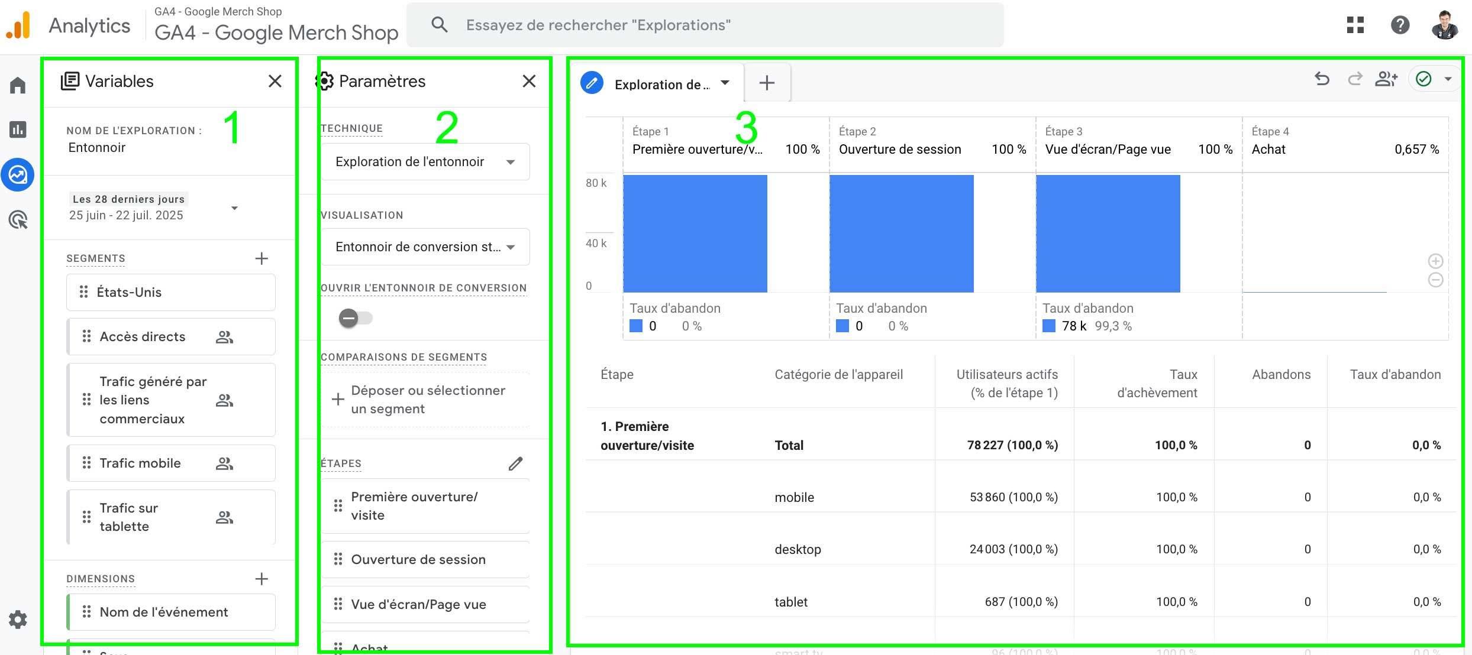Click the tablet row in table
The height and width of the screenshot is (655, 1472).
(1021, 602)
